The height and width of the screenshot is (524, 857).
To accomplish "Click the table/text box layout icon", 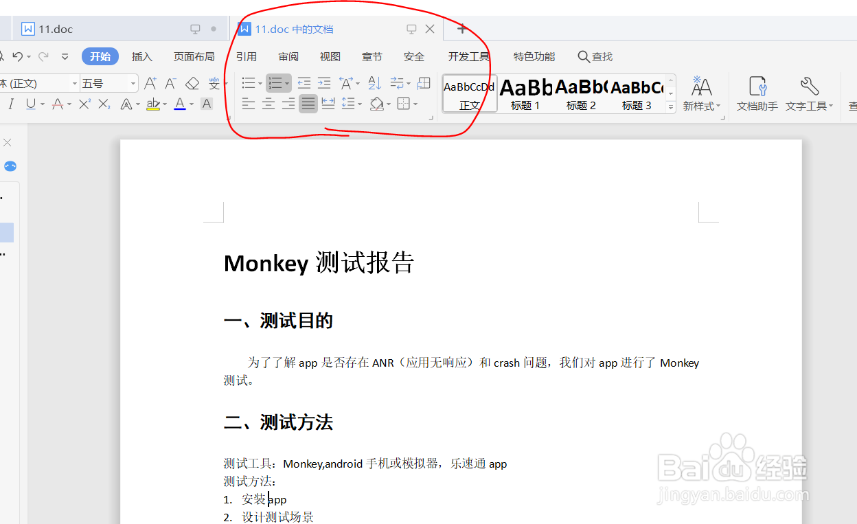I will tap(424, 83).
